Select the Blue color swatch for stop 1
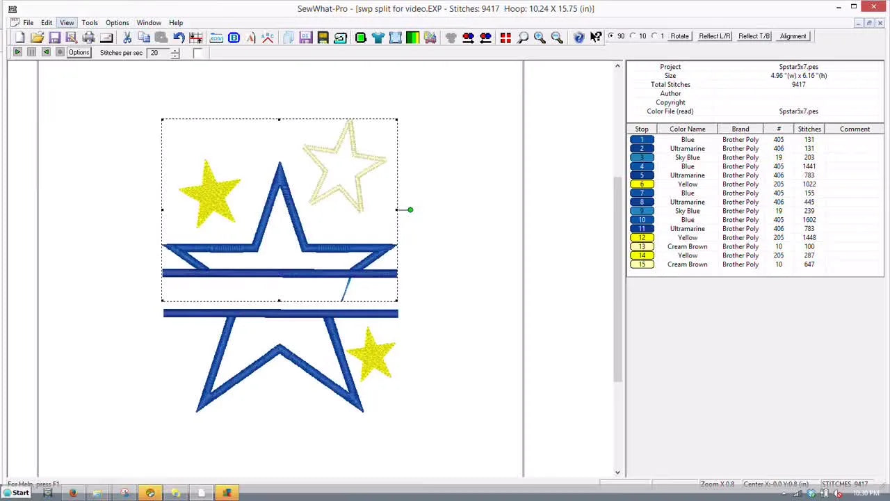This screenshot has width=890, height=501. pyautogui.click(x=642, y=139)
